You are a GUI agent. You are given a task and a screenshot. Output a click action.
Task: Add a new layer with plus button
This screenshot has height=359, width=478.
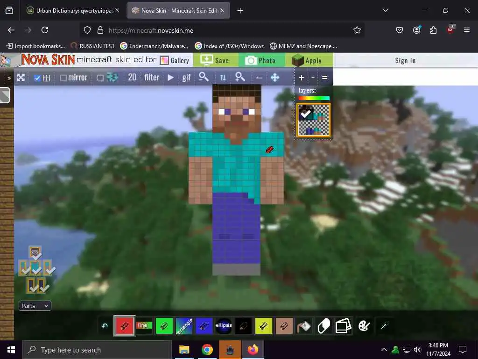pos(301,78)
